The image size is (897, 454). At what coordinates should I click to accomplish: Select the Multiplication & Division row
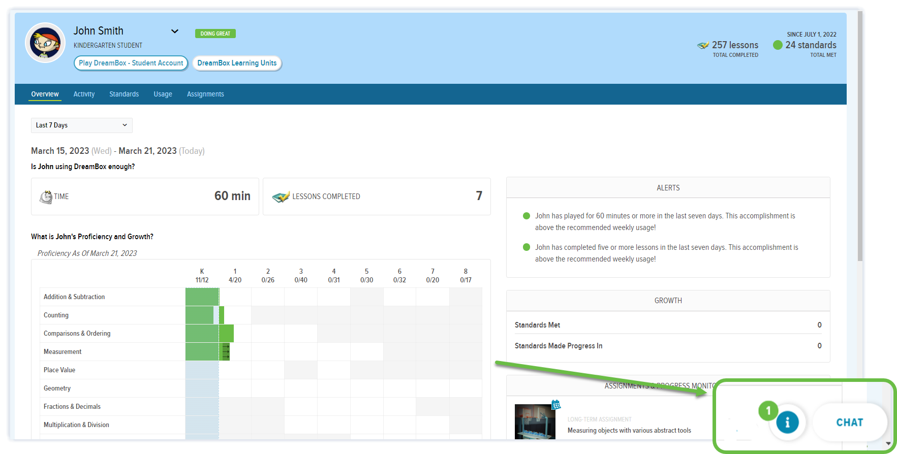[x=261, y=425]
